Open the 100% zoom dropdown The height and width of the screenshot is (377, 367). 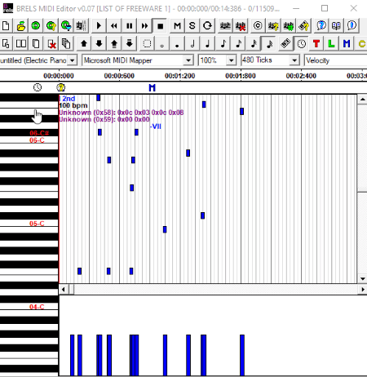pyautogui.click(x=231, y=60)
